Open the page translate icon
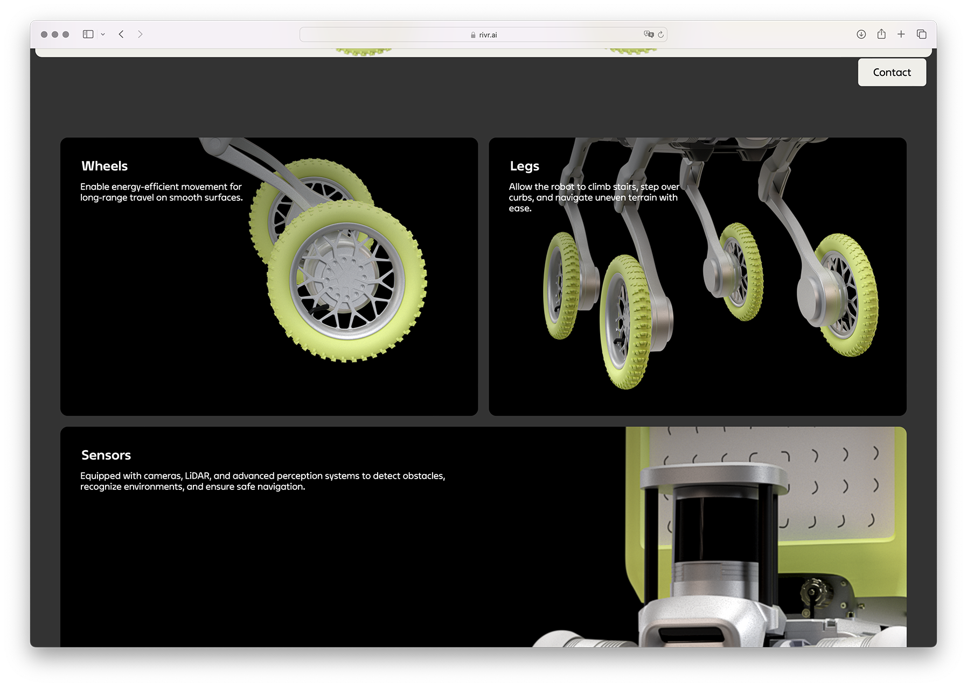967x687 pixels. [x=648, y=34]
